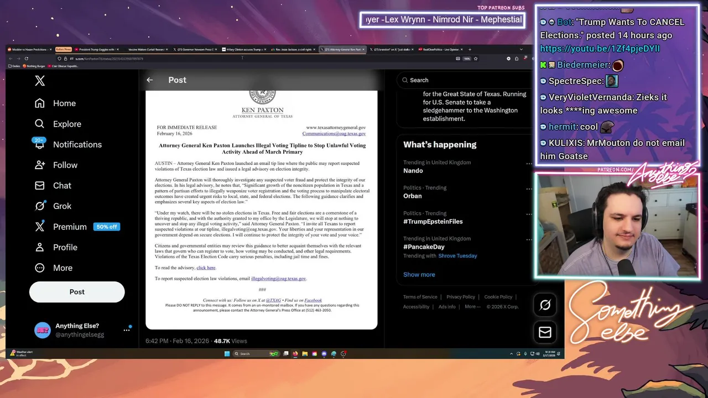Click the X logo in the sidebar
Screen dimensions: 708x398
pyautogui.click(x=40, y=81)
